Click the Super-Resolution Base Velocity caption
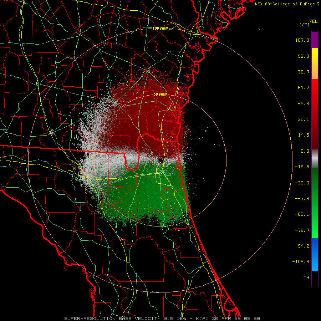Screen dimensions: 321x321 click(x=162, y=319)
